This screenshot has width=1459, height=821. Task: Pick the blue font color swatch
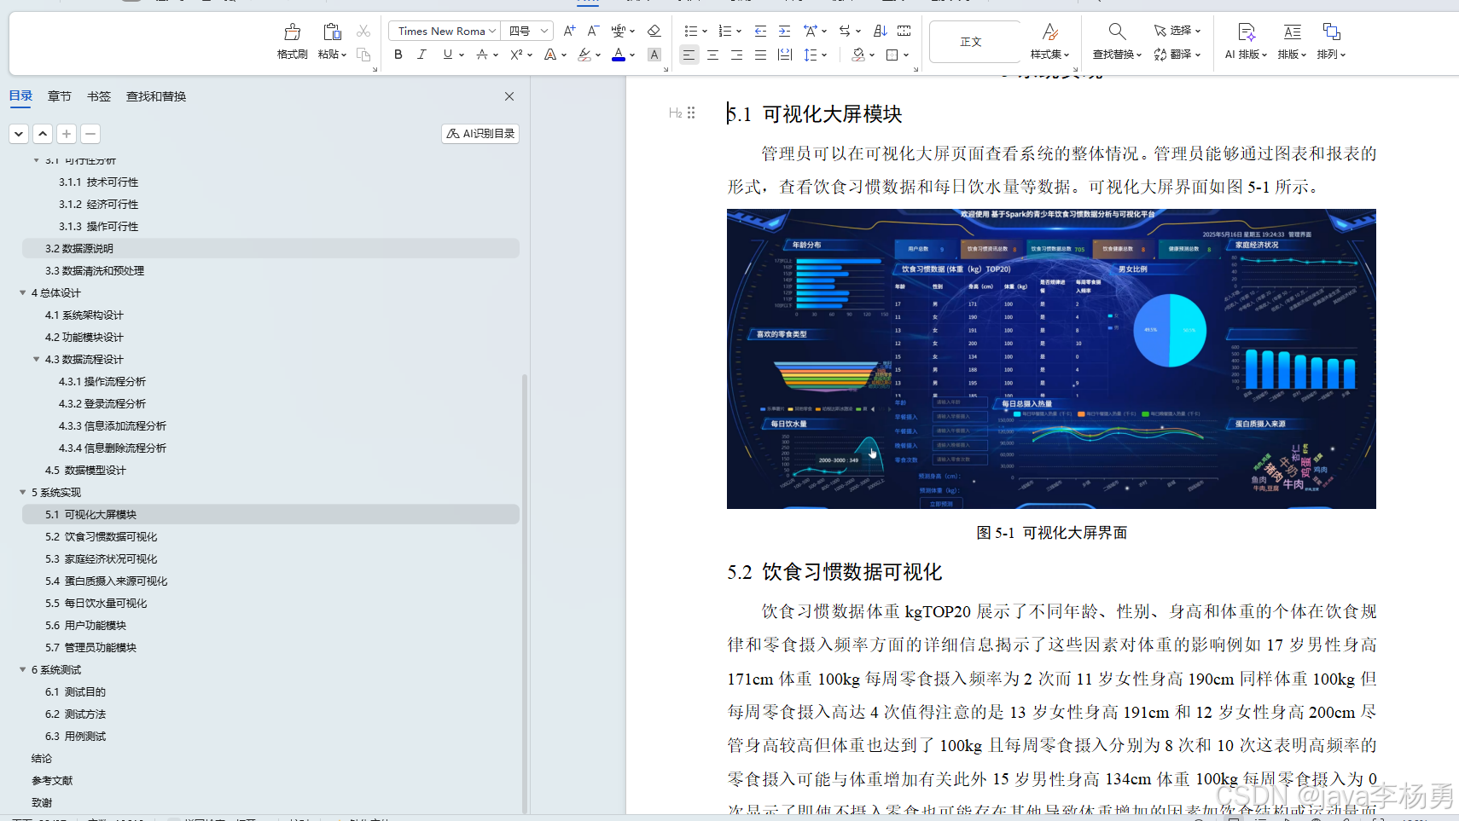click(619, 55)
